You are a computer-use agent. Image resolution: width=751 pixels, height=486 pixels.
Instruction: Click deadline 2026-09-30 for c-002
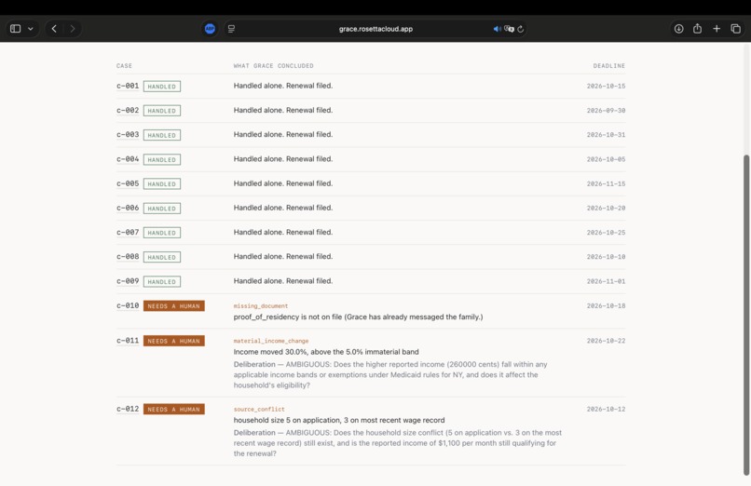pos(606,111)
